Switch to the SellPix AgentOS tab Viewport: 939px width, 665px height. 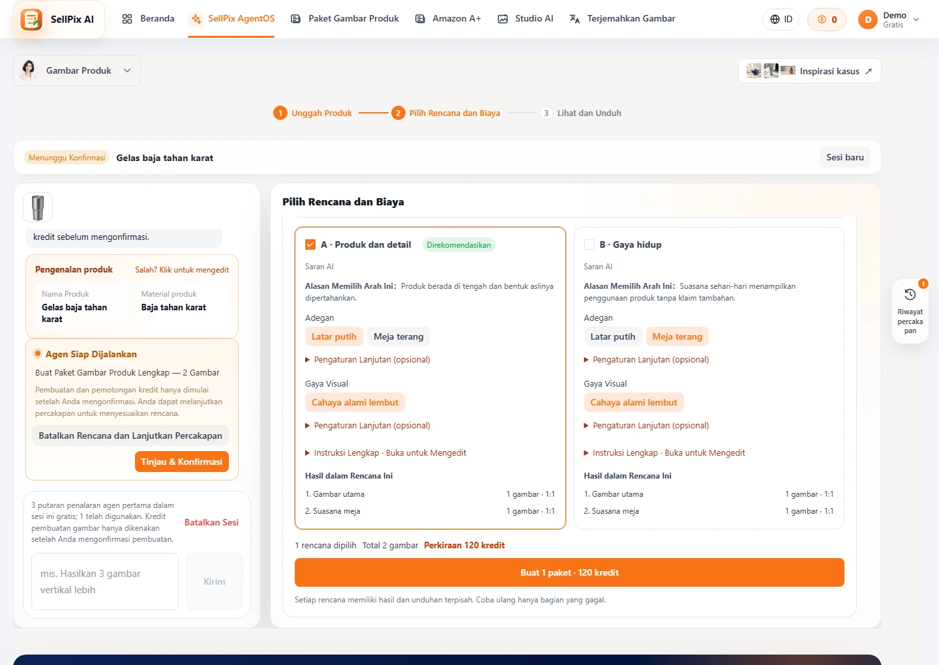231,19
